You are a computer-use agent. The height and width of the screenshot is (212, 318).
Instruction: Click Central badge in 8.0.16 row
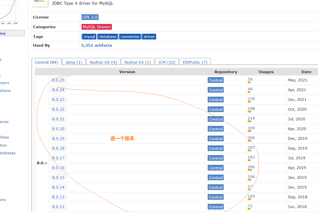[216, 168]
